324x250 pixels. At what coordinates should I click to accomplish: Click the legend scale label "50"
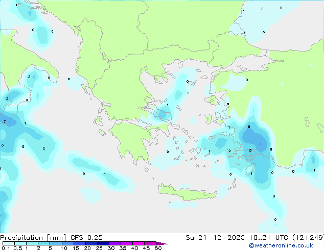point(158,248)
